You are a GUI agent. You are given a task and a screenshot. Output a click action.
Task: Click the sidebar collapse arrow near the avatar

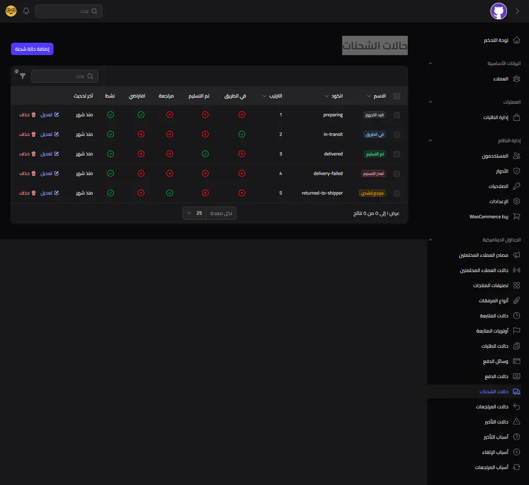click(x=517, y=11)
